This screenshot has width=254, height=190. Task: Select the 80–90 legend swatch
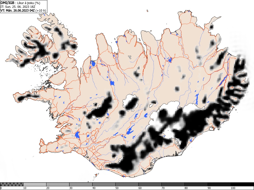196,184
